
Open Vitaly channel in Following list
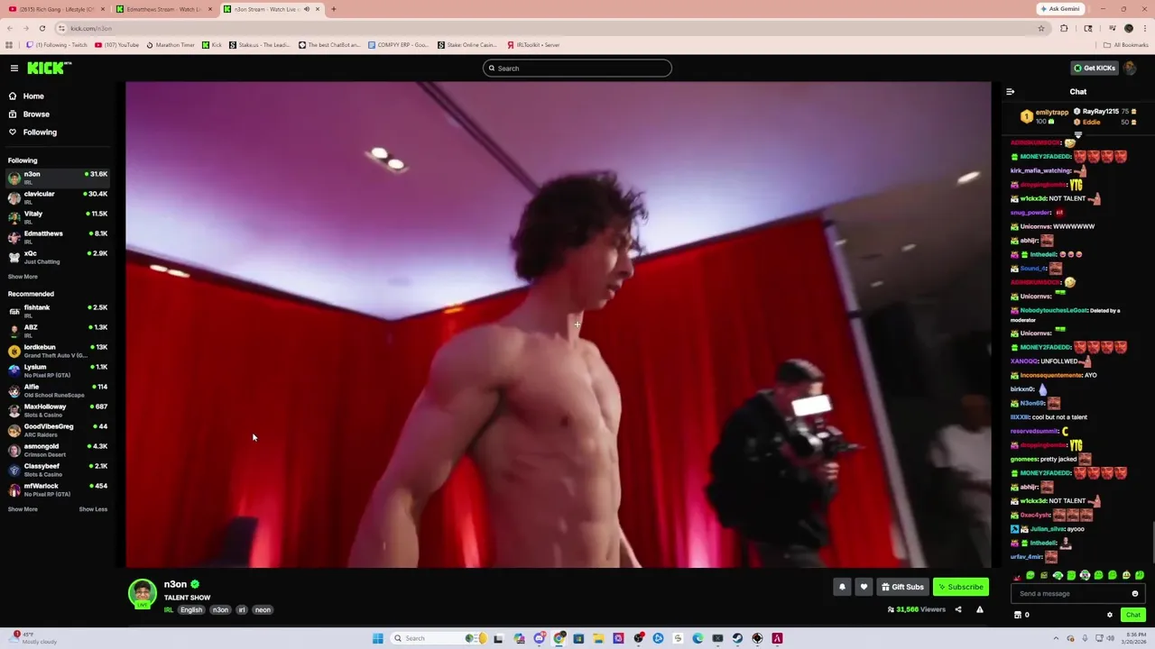point(58,217)
